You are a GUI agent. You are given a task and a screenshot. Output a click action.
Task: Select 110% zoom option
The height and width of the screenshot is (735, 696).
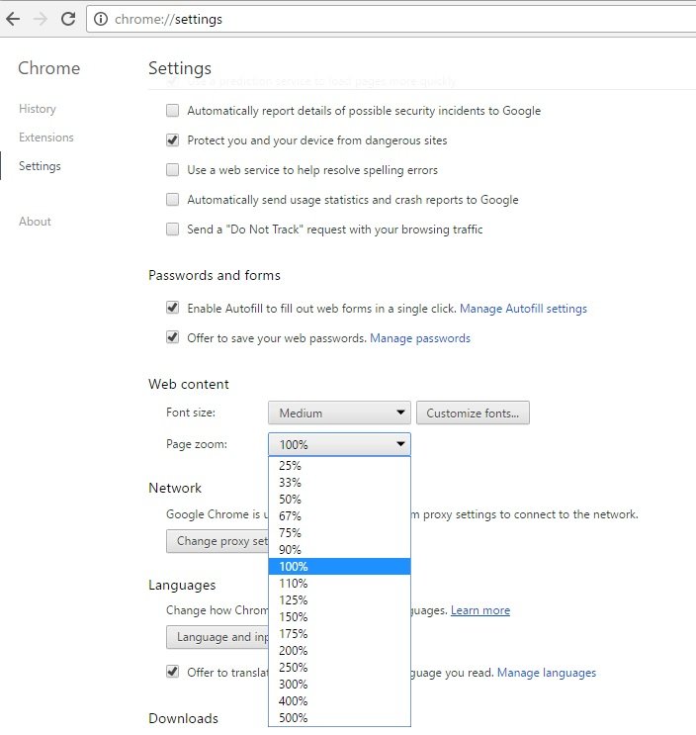click(x=339, y=583)
